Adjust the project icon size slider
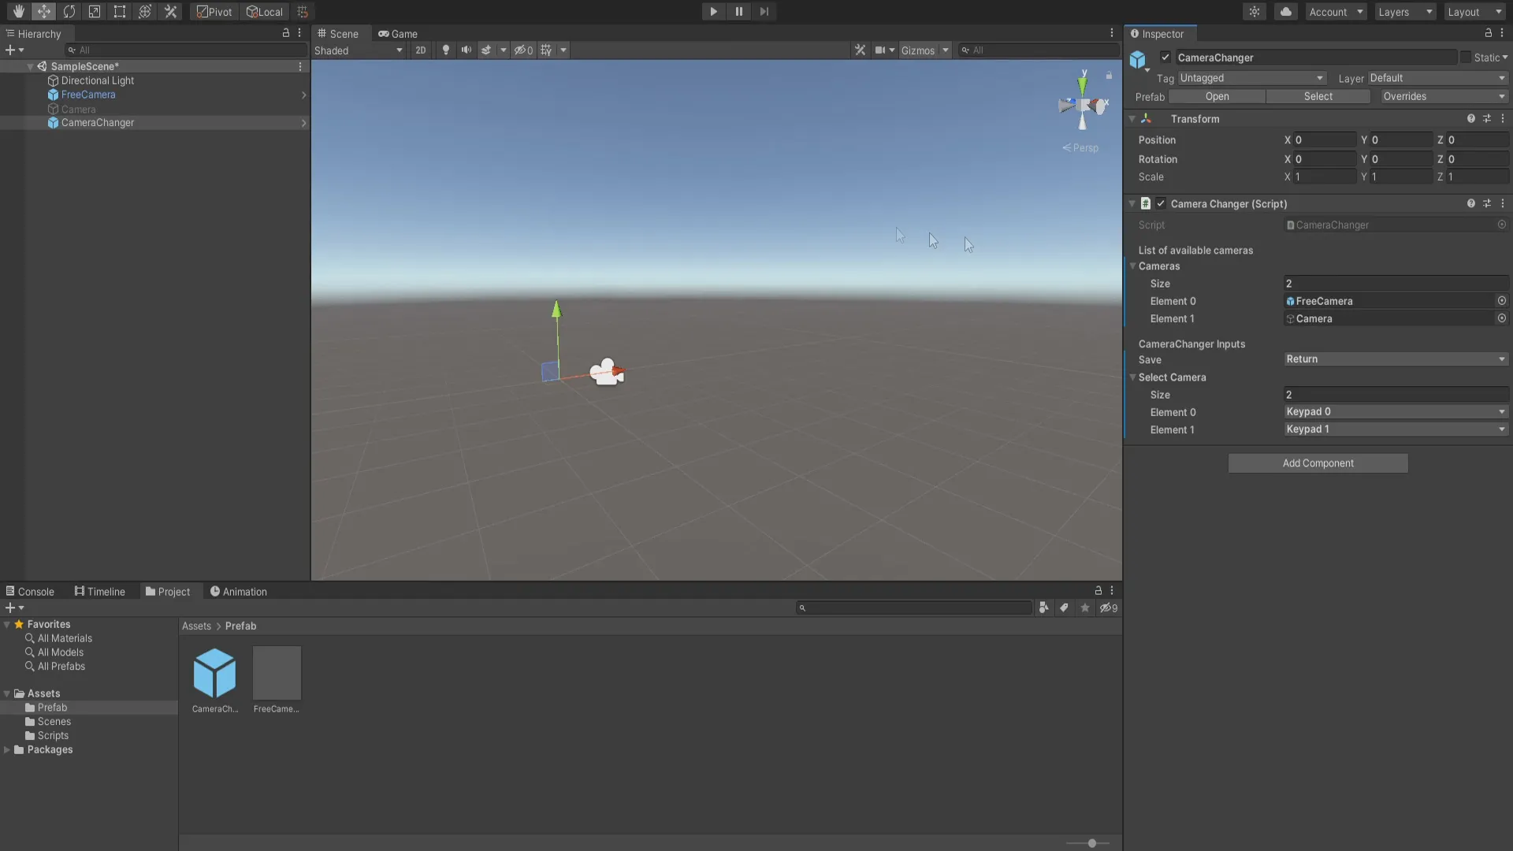 [1091, 843]
